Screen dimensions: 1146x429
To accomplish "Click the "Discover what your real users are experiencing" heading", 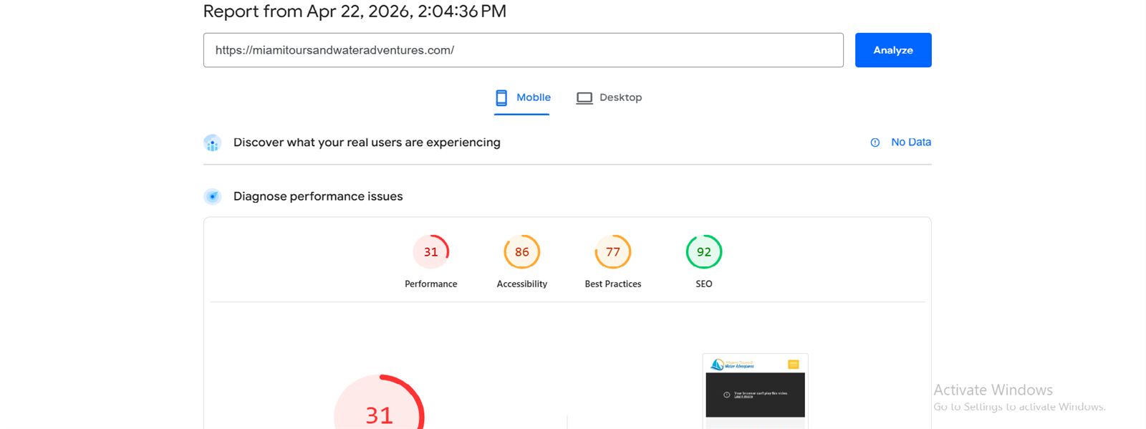I will click(x=367, y=143).
